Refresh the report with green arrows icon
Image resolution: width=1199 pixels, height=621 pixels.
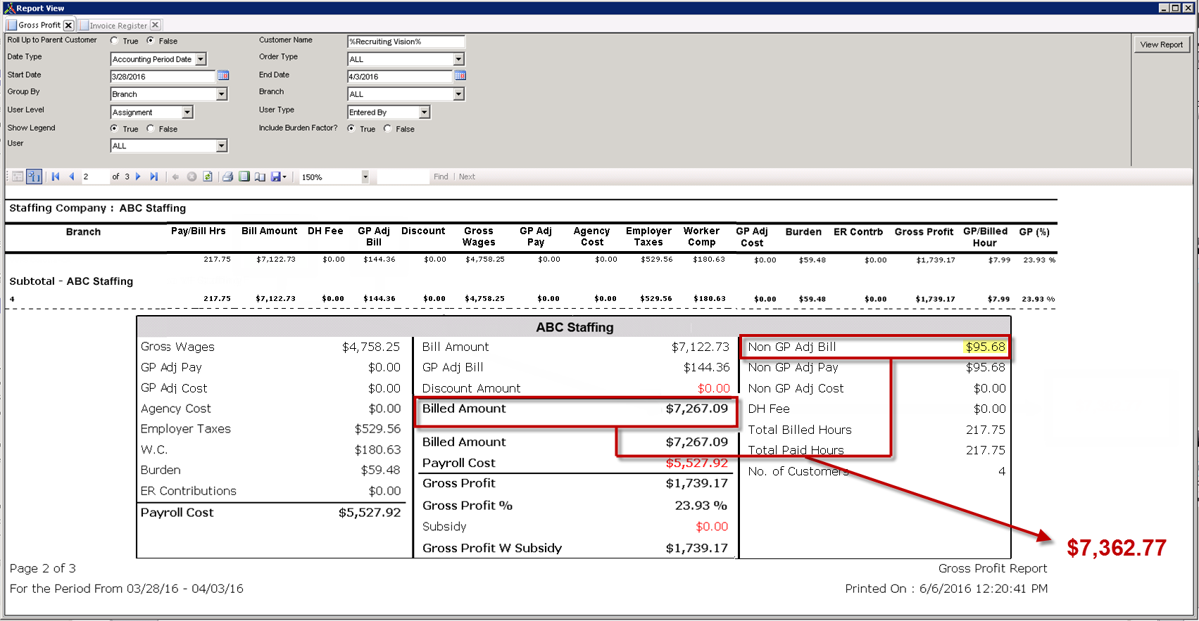point(208,177)
